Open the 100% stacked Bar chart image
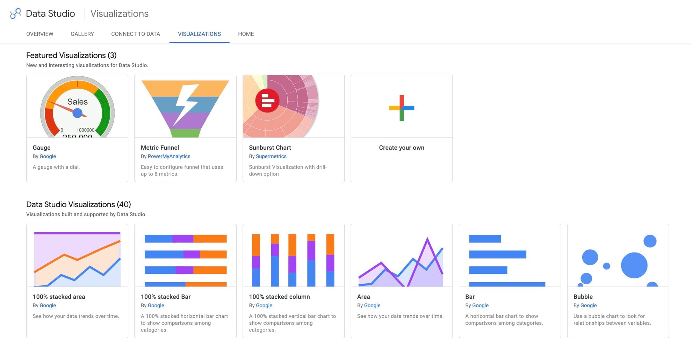The height and width of the screenshot is (345, 692). tap(185, 256)
